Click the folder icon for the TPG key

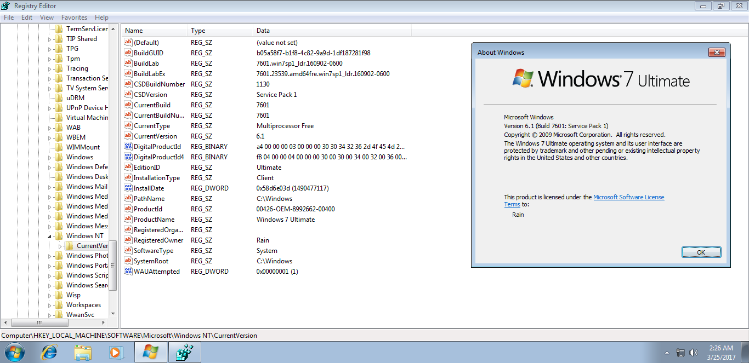pyautogui.click(x=59, y=49)
